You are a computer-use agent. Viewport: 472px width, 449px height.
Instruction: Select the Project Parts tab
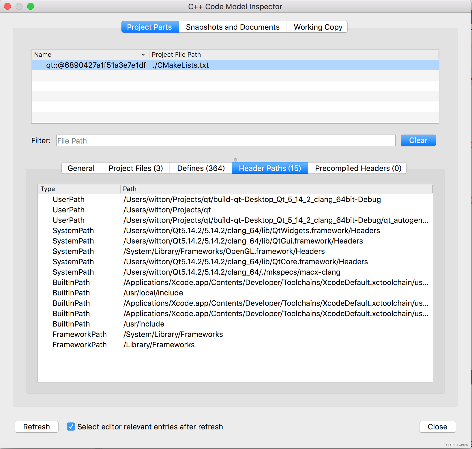(149, 27)
